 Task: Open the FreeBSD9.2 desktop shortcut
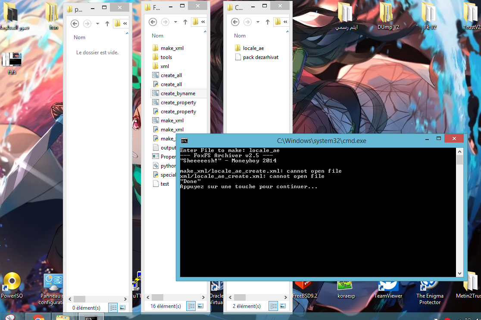click(304, 290)
